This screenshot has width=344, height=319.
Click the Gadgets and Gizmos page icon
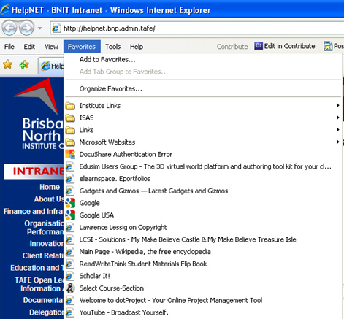[69, 191]
